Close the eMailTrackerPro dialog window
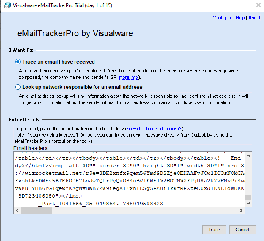The width and height of the screenshot is (264, 241). [x=259, y=5]
